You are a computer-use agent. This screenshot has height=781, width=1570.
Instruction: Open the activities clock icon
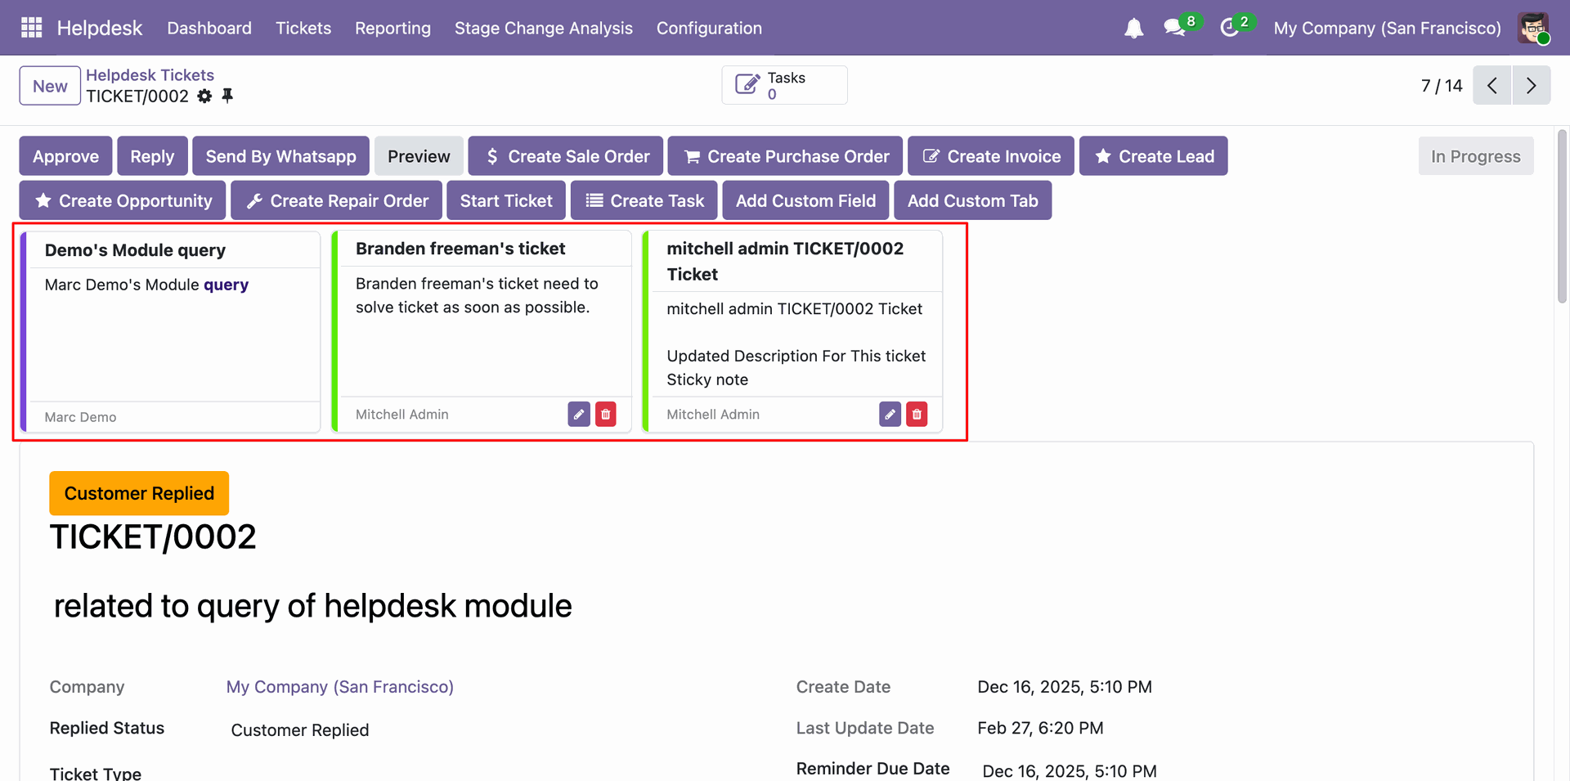pyautogui.click(x=1229, y=28)
